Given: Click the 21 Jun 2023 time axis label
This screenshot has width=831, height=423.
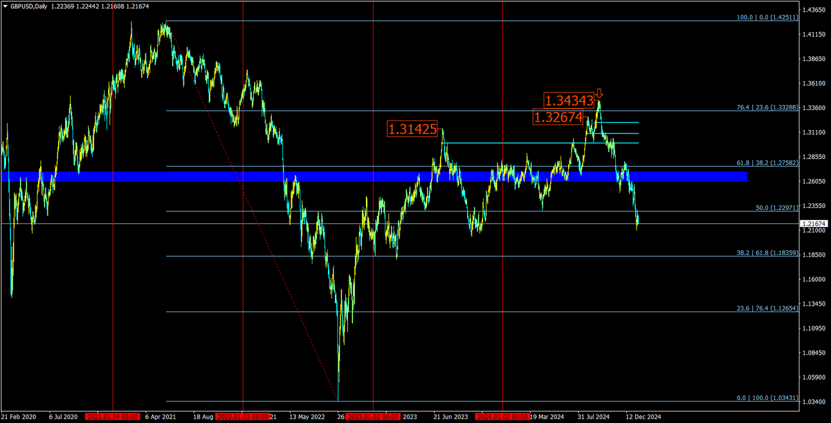Looking at the screenshot, I should click(x=451, y=417).
